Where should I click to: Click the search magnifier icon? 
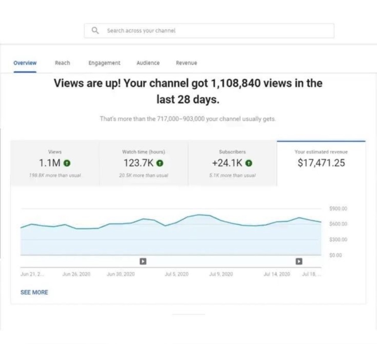click(x=95, y=30)
